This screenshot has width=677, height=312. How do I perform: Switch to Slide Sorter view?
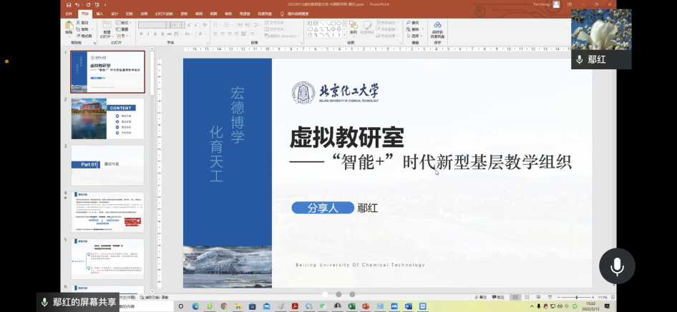point(527,297)
